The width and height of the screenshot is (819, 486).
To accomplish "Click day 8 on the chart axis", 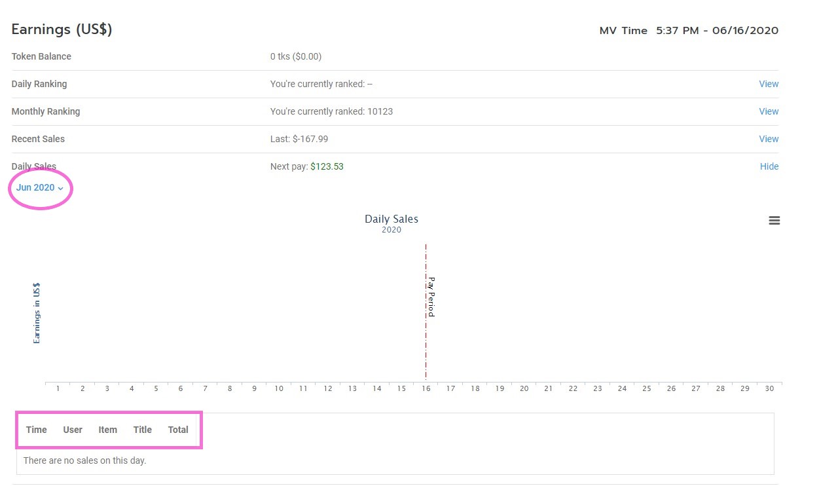I will coord(230,388).
